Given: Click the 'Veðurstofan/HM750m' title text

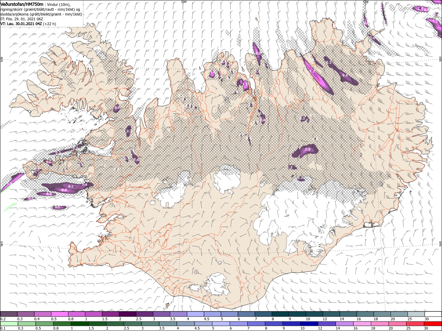Looking at the screenshot, I should pyautogui.click(x=22, y=4).
